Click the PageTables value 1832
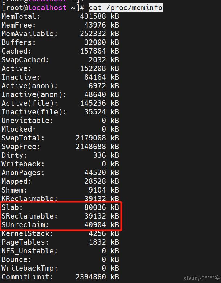 (97, 242)
